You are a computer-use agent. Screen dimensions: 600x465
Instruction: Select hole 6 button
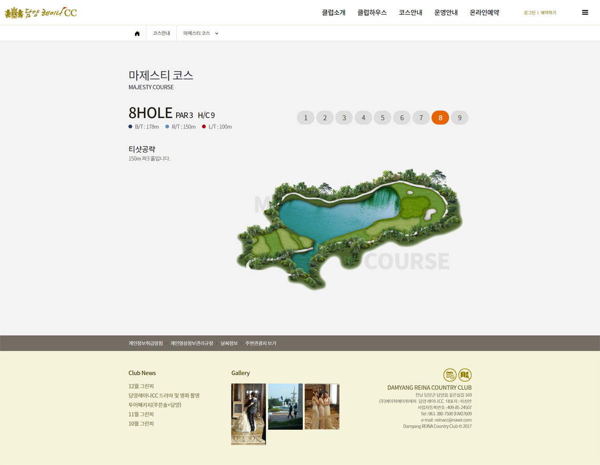tap(402, 117)
